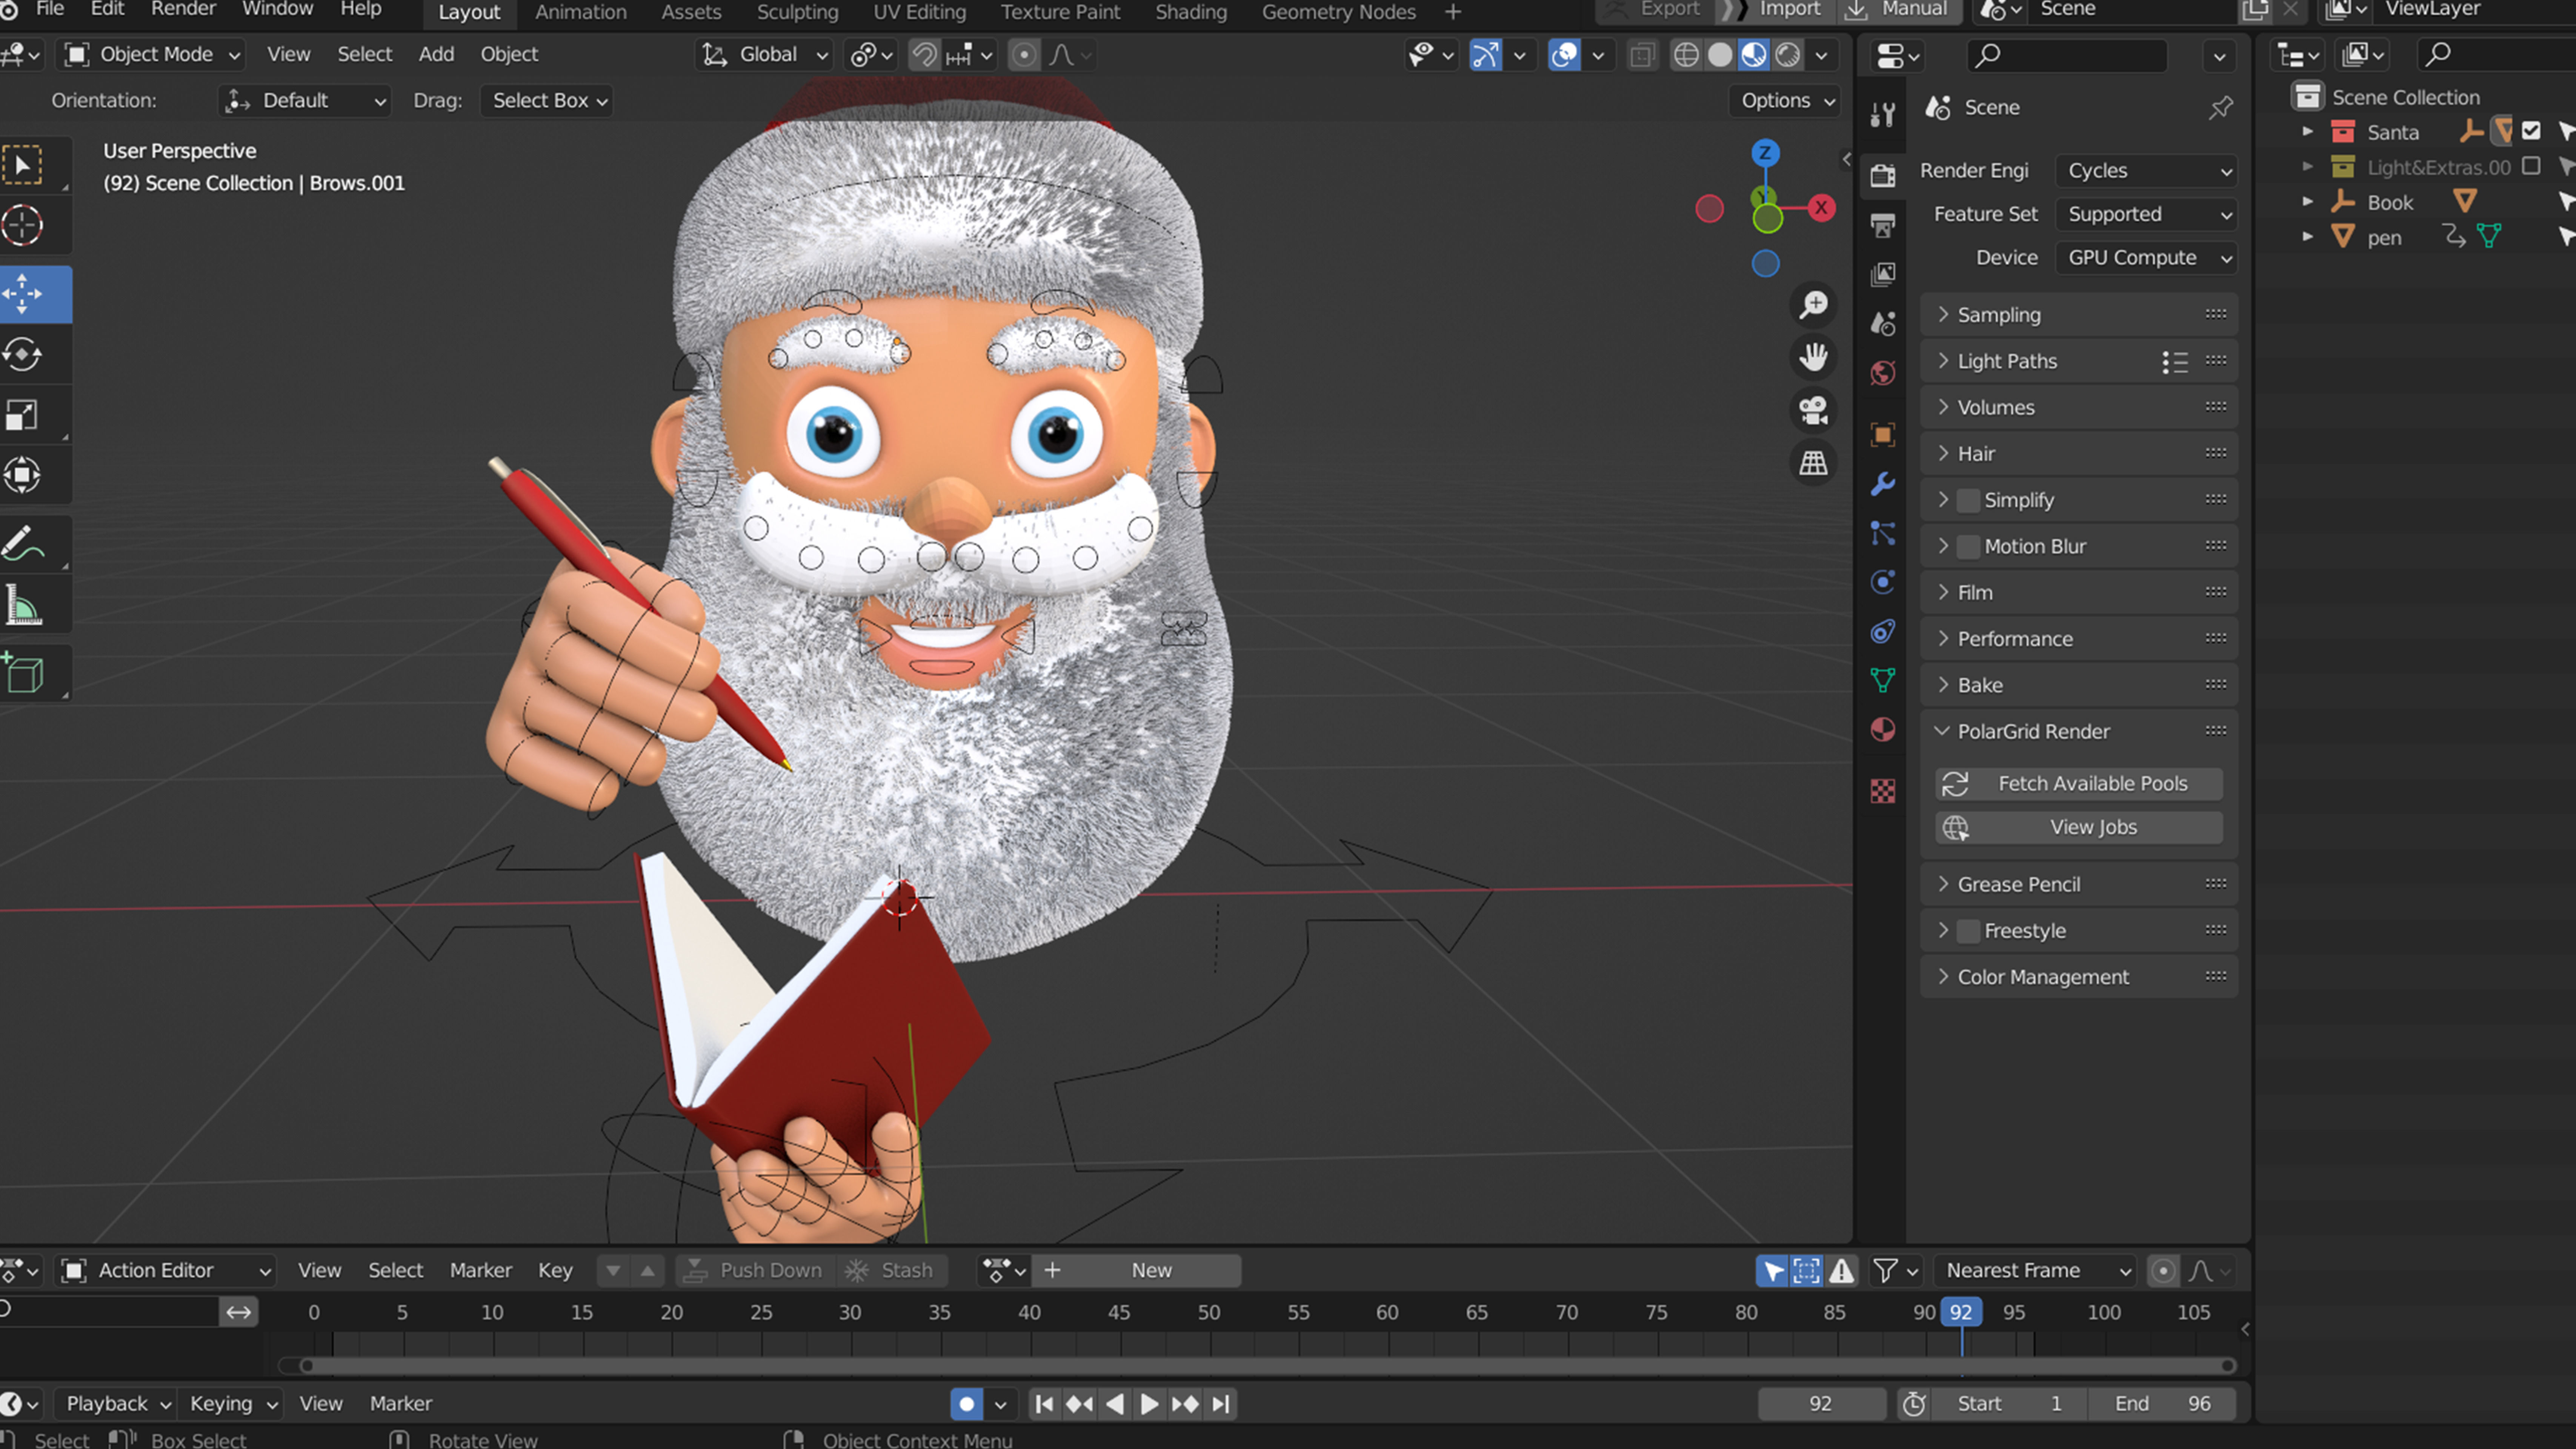Toggle camera view icon
The image size is (2576, 1449).
click(x=1813, y=410)
